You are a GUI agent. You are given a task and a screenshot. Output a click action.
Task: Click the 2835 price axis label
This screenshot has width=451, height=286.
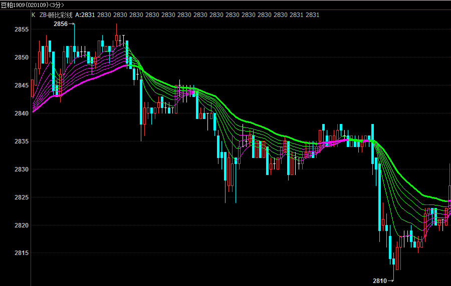[x=22, y=141]
